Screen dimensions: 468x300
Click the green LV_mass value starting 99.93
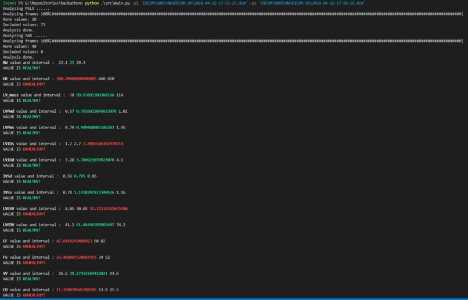pos(95,95)
